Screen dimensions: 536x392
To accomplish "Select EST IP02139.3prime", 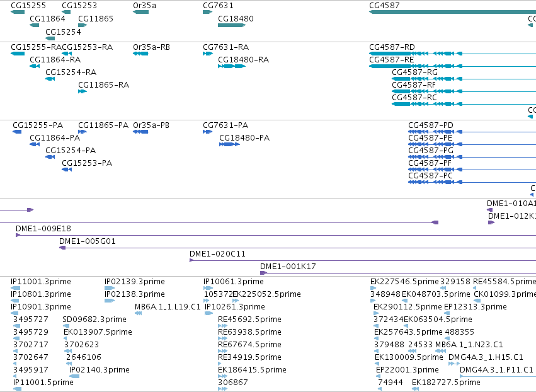I will click(x=110, y=288).
